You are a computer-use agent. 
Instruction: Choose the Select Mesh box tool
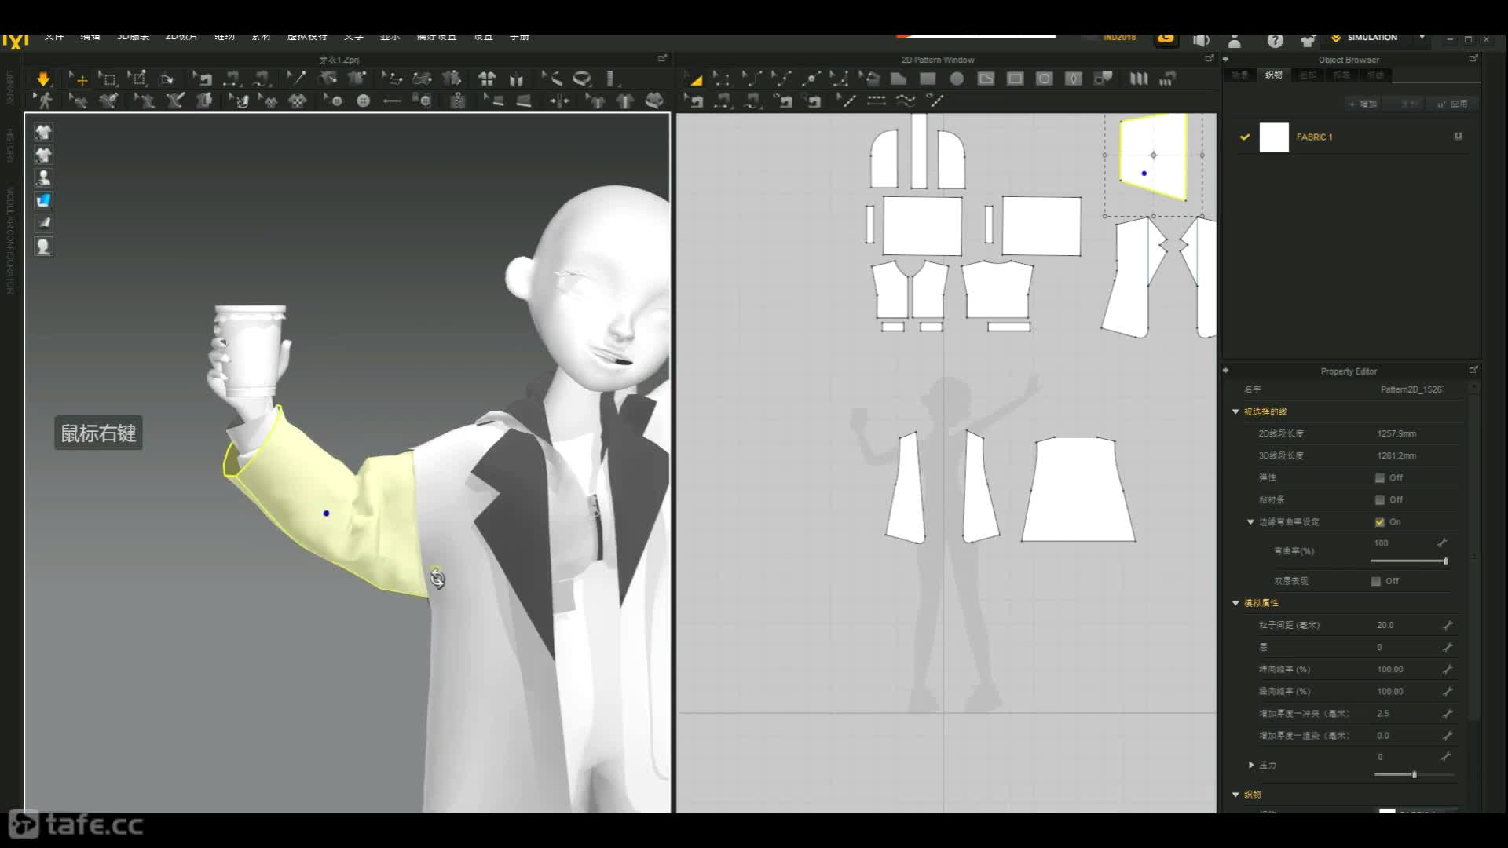point(108,79)
